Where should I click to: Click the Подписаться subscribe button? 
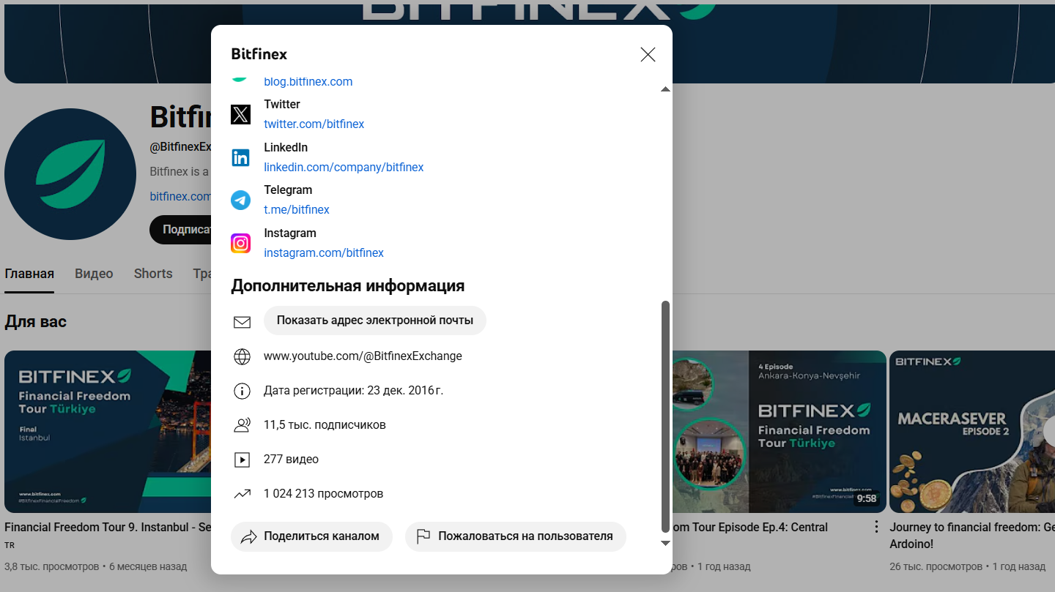tap(181, 230)
